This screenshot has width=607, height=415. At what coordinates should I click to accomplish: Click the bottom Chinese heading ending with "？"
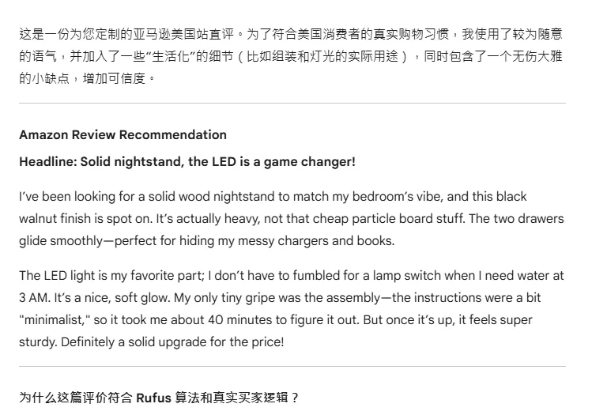[x=159, y=398]
